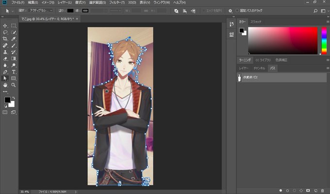The height and width of the screenshot is (194, 330).
Task: Open the tool preset picker arrow
Action: [13, 11]
